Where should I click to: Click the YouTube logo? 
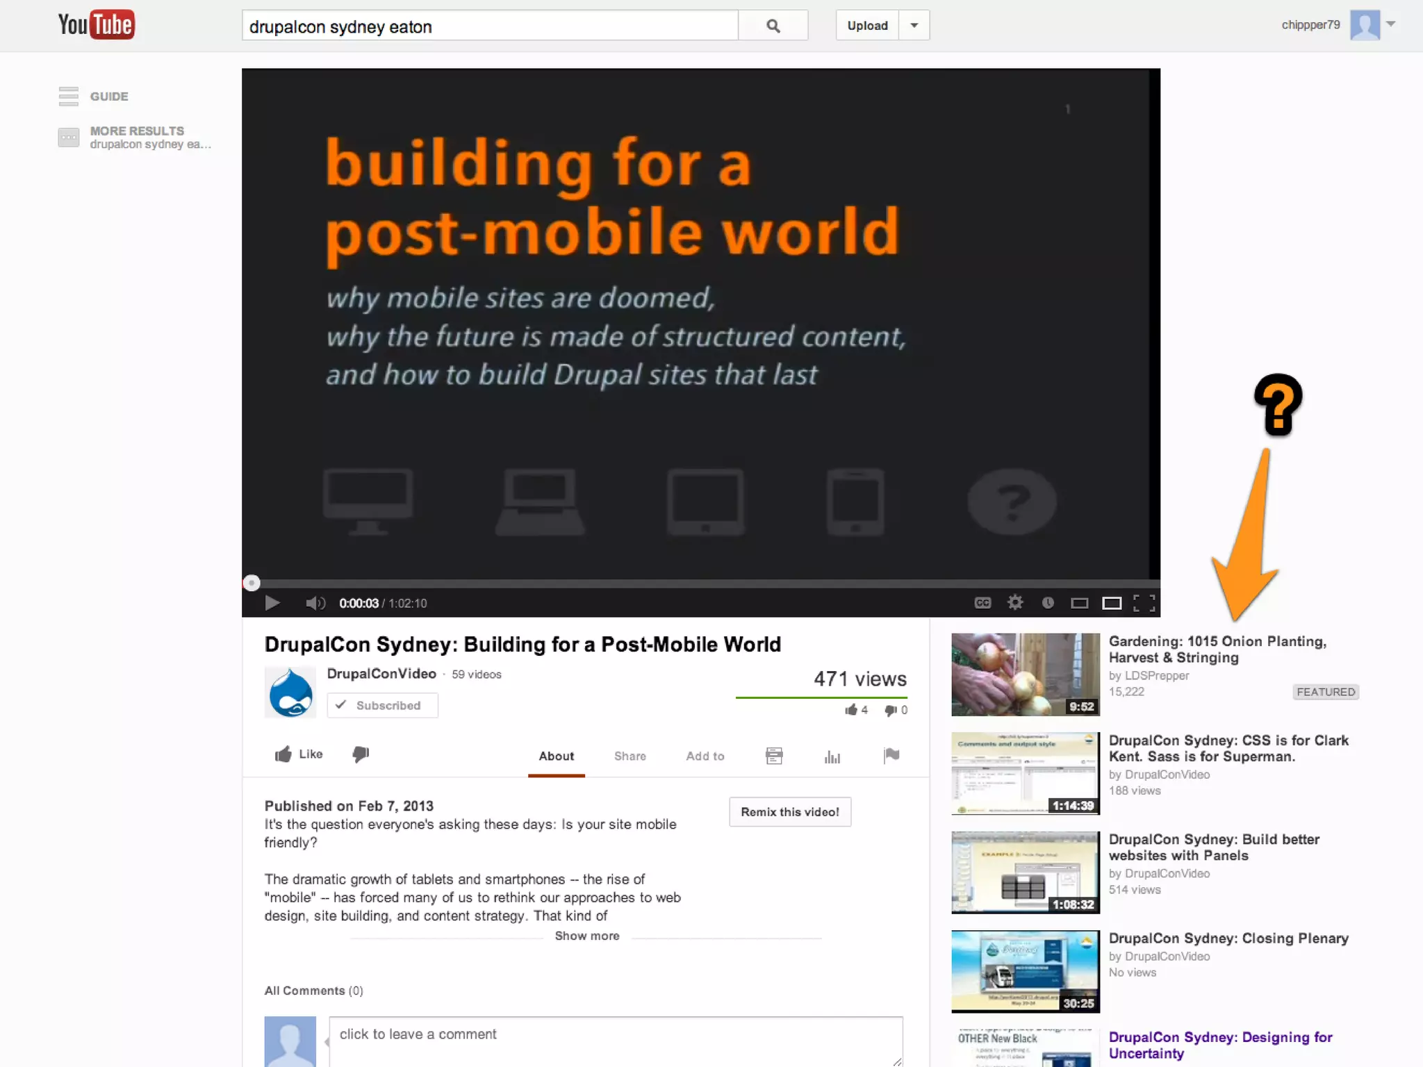pos(96,25)
